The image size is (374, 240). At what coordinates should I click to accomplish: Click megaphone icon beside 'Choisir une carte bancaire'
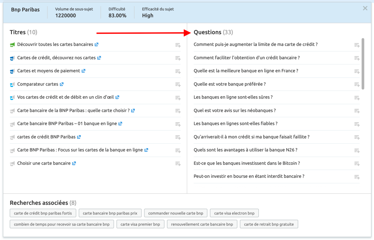12,164
